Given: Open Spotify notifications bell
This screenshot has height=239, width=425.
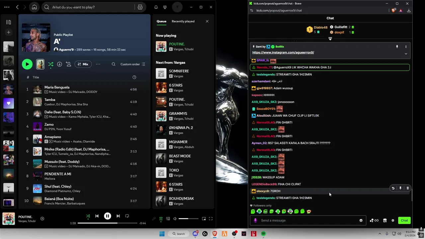Looking at the screenshot, I should coord(156,7).
